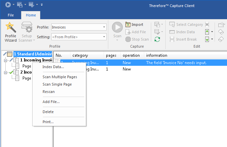Screen dimensions: 227x147
Task: Click the Import folder icon
Action: [x=128, y=24]
